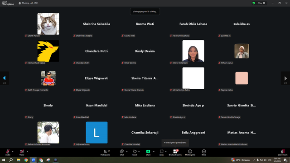Click the Farah Dhila Lahasa tile
290x163 pixels.
coord(193,24)
